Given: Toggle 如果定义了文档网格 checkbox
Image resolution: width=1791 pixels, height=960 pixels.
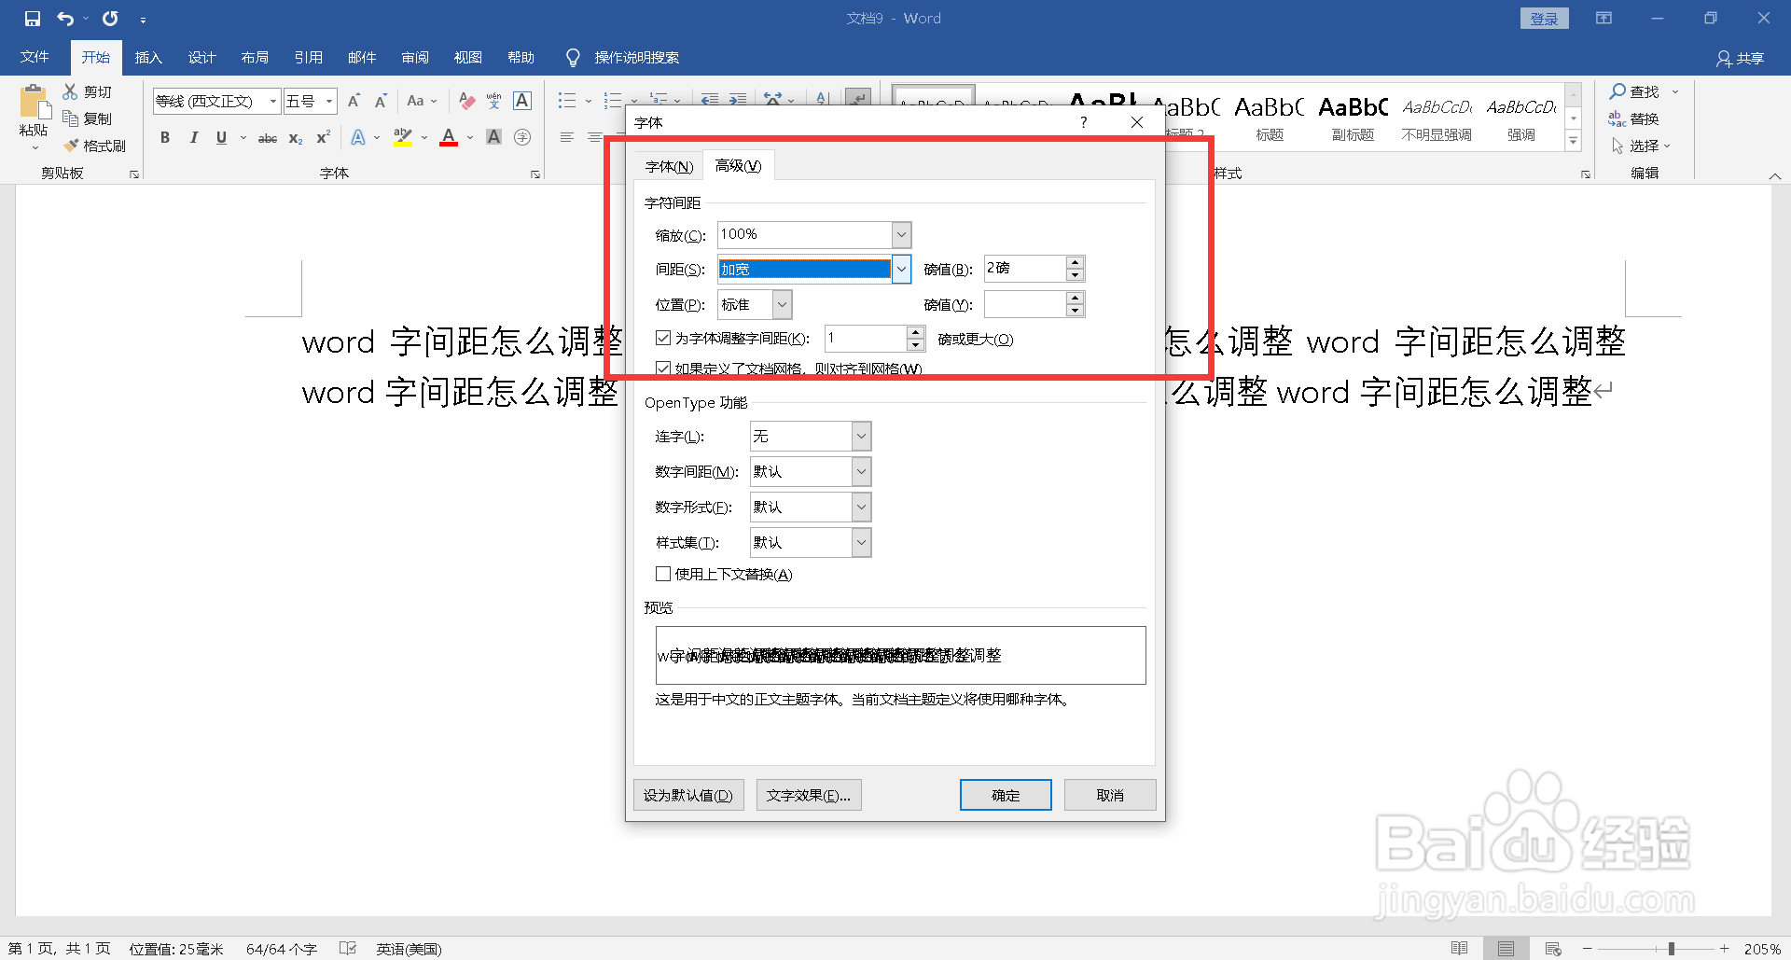Looking at the screenshot, I should pyautogui.click(x=663, y=369).
